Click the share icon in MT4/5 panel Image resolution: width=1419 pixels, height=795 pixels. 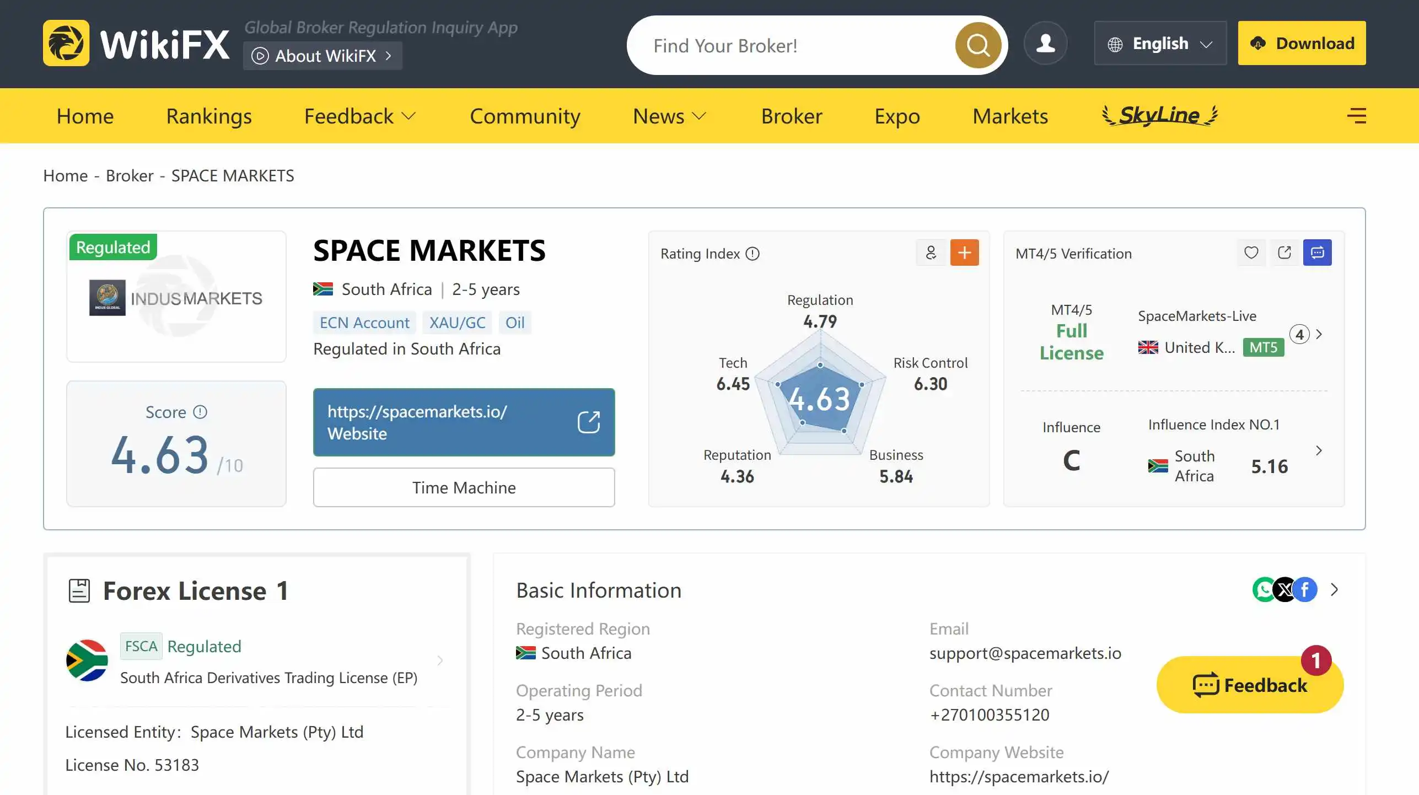tap(1284, 253)
